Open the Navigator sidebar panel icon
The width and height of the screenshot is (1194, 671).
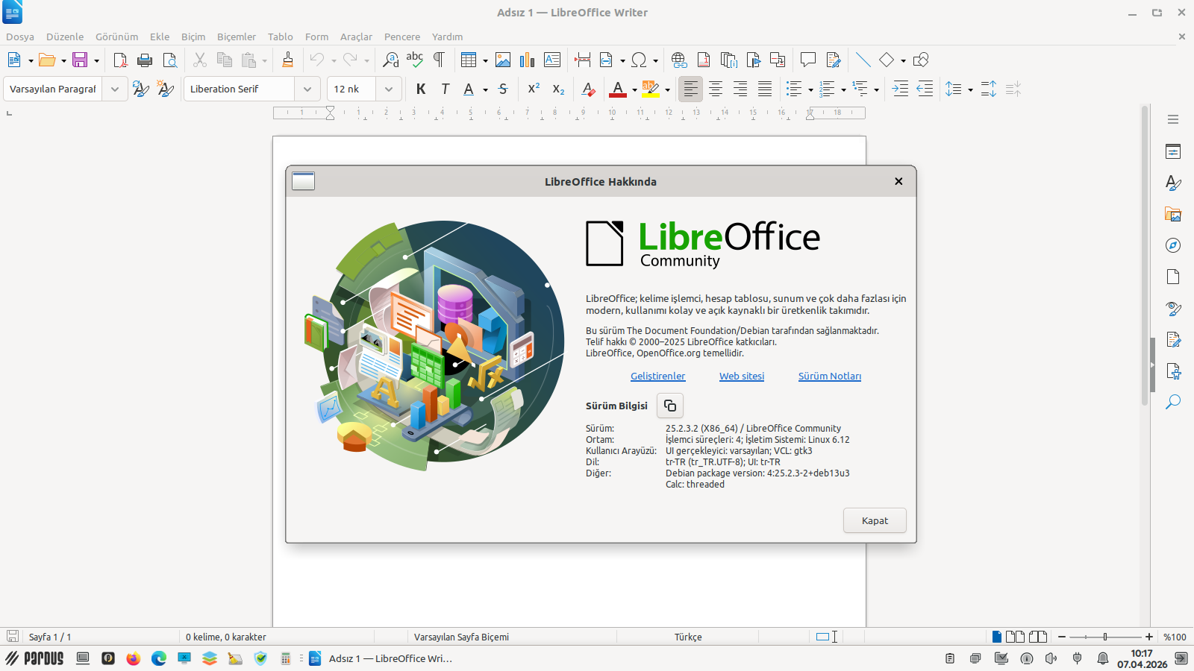[1173, 245]
